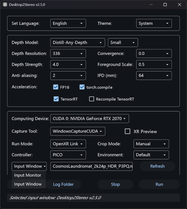Minimize the Desktop2Stereo window

pos(151,5)
